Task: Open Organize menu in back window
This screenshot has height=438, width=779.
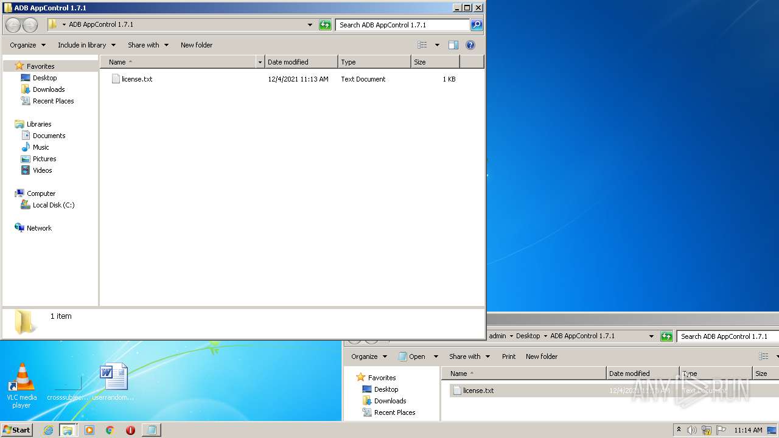Action: coord(369,356)
